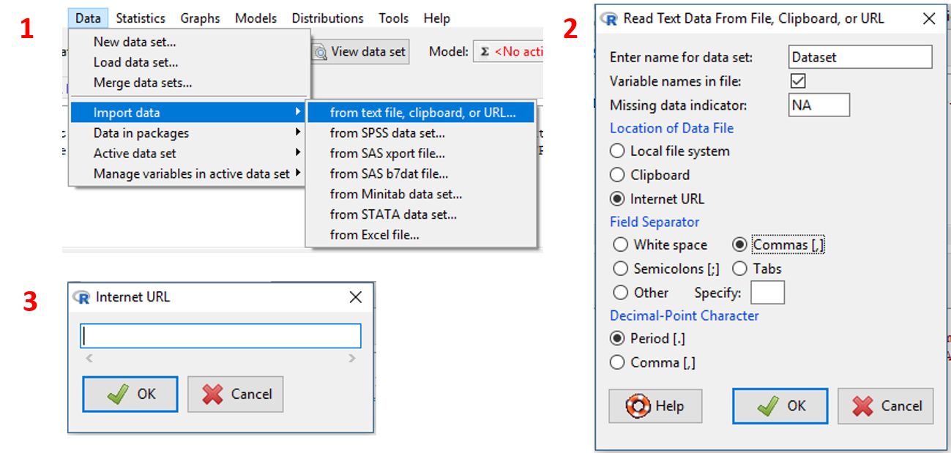Close the Read Text Data dialog
This screenshot has height=453, width=951.
(x=928, y=19)
